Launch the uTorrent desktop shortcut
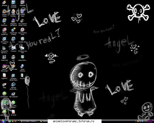Screen dimensions: 154x123 (x=5, y=104)
